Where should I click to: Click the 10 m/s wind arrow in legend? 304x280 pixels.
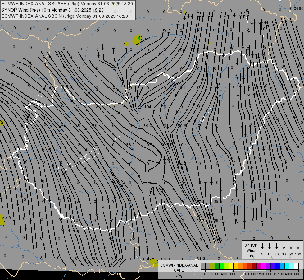tap(269, 246)
